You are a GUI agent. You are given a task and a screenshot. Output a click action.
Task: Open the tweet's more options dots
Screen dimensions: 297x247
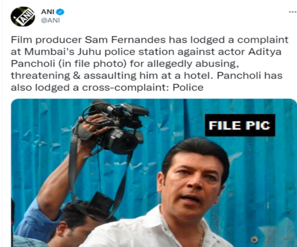pos(293,12)
